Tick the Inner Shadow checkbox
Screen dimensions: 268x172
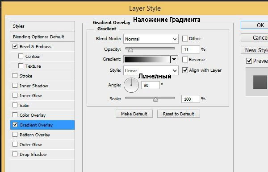click(15, 86)
